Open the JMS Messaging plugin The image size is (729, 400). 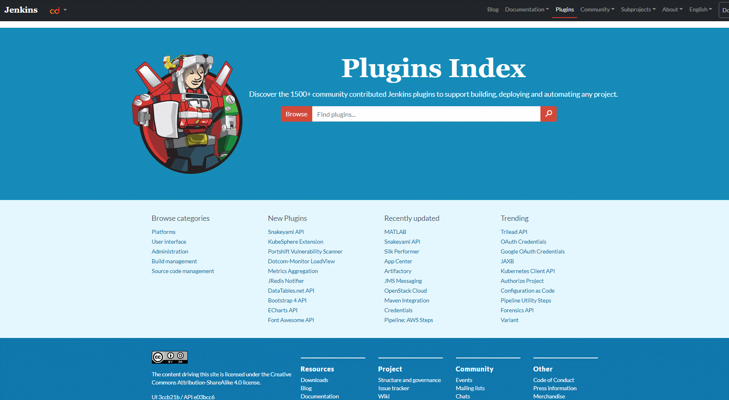point(403,281)
